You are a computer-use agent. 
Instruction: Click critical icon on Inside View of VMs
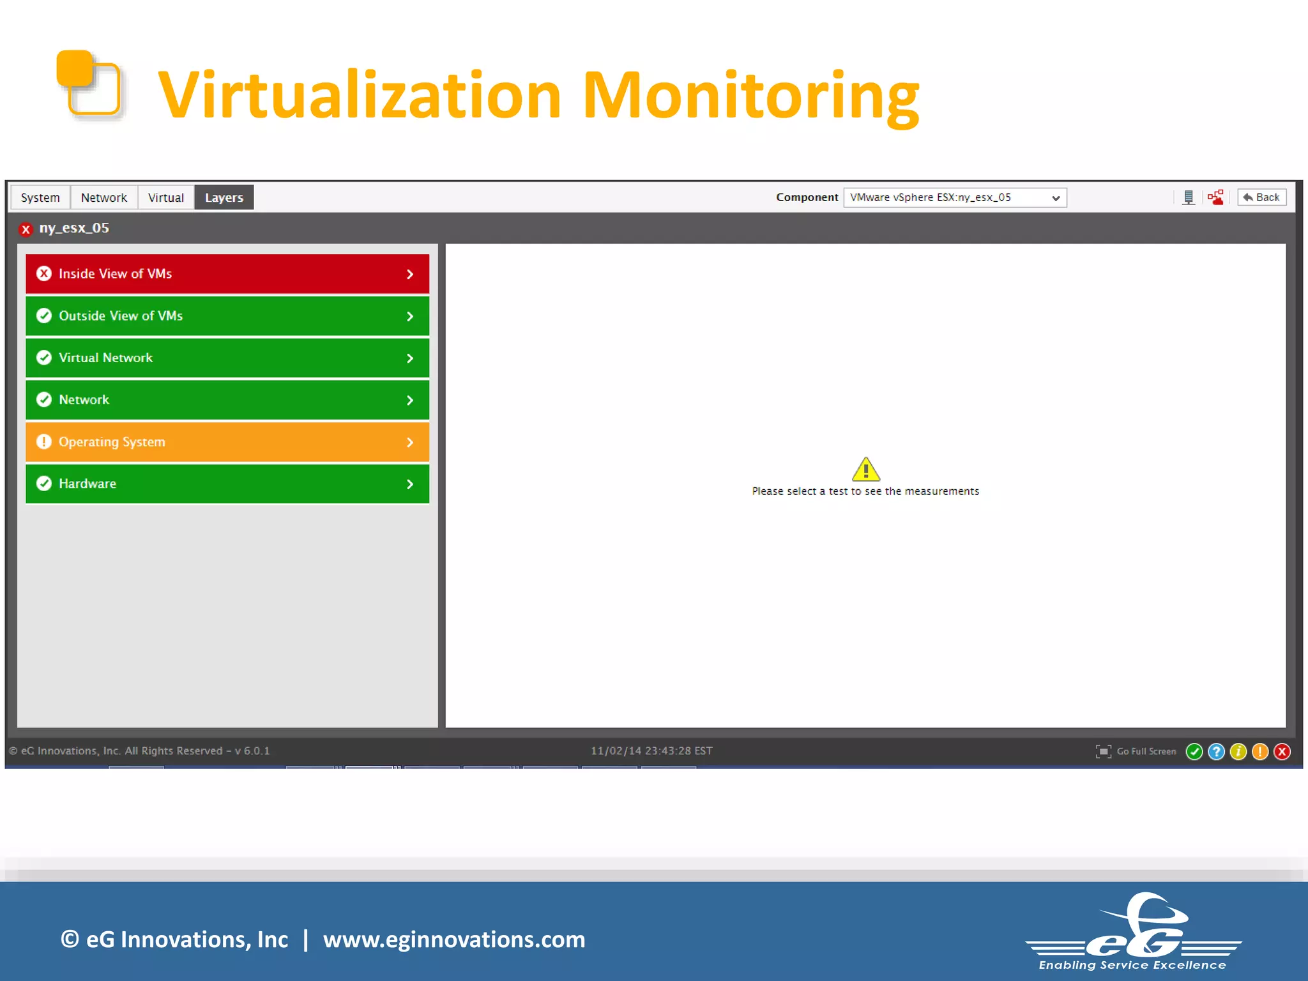click(44, 273)
